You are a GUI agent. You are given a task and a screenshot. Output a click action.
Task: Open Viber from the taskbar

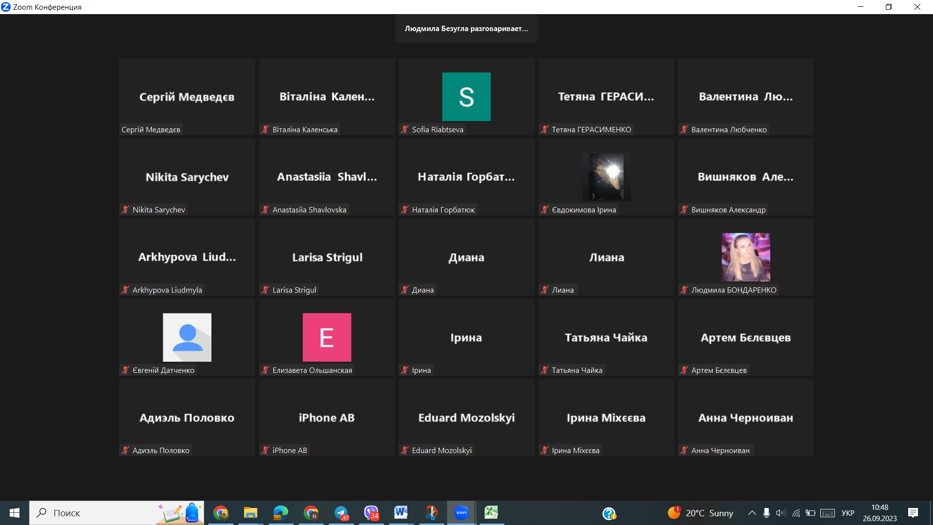coord(371,513)
